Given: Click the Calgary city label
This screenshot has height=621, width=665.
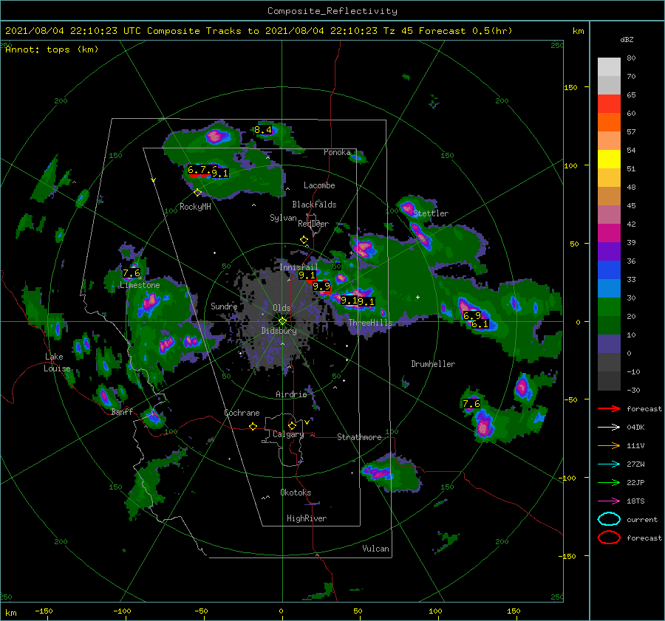Looking at the screenshot, I should click(288, 434).
